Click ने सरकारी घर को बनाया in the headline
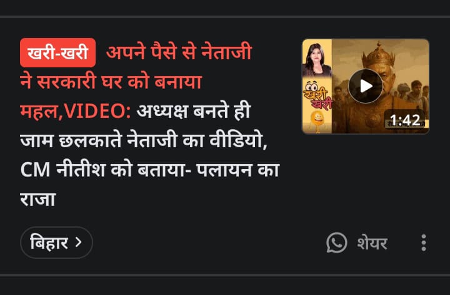Screen dimensions: 450x295 tap(111, 82)
